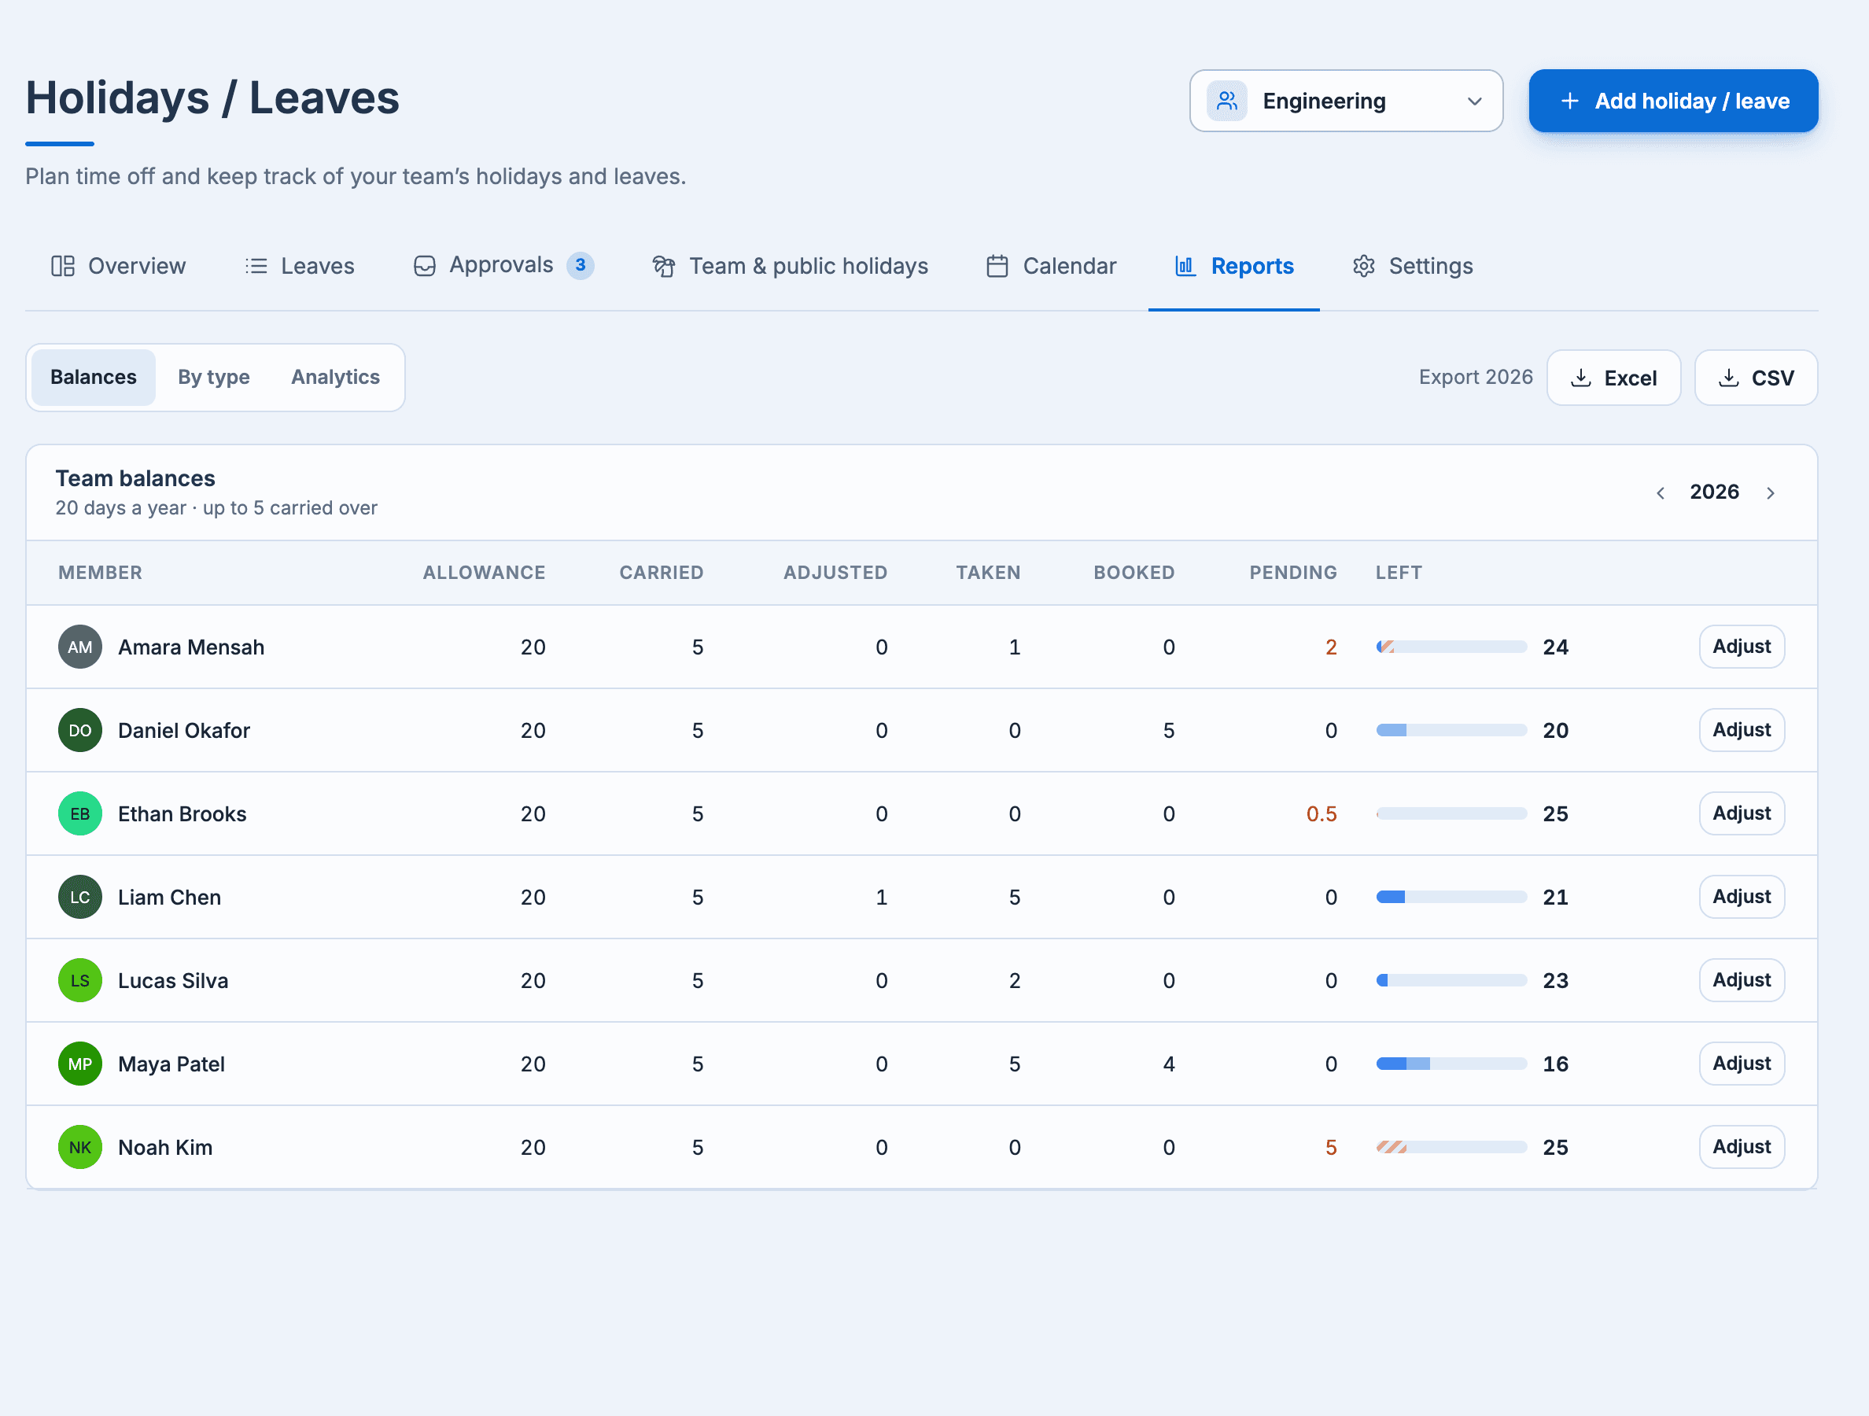Click Amara Mensah's AM avatar
Screen dimensions: 1869x1416
[80, 647]
